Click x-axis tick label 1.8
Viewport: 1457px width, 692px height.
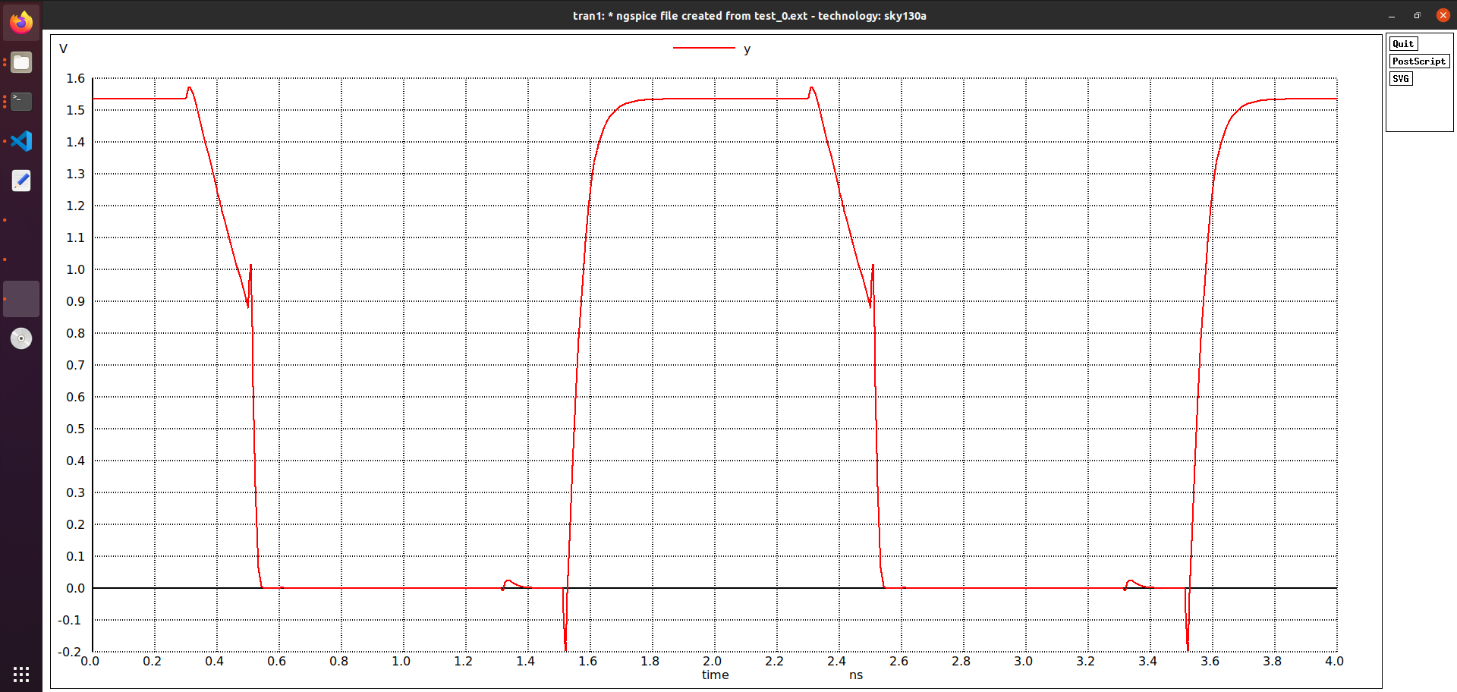click(x=650, y=661)
